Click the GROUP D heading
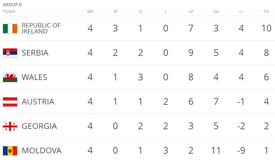 click(12, 5)
